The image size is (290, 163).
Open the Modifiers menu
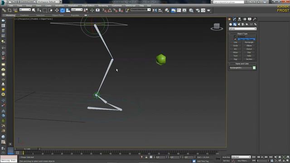[x=60, y=5]
